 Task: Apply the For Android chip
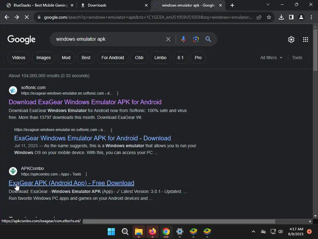[x=113, y=58]
